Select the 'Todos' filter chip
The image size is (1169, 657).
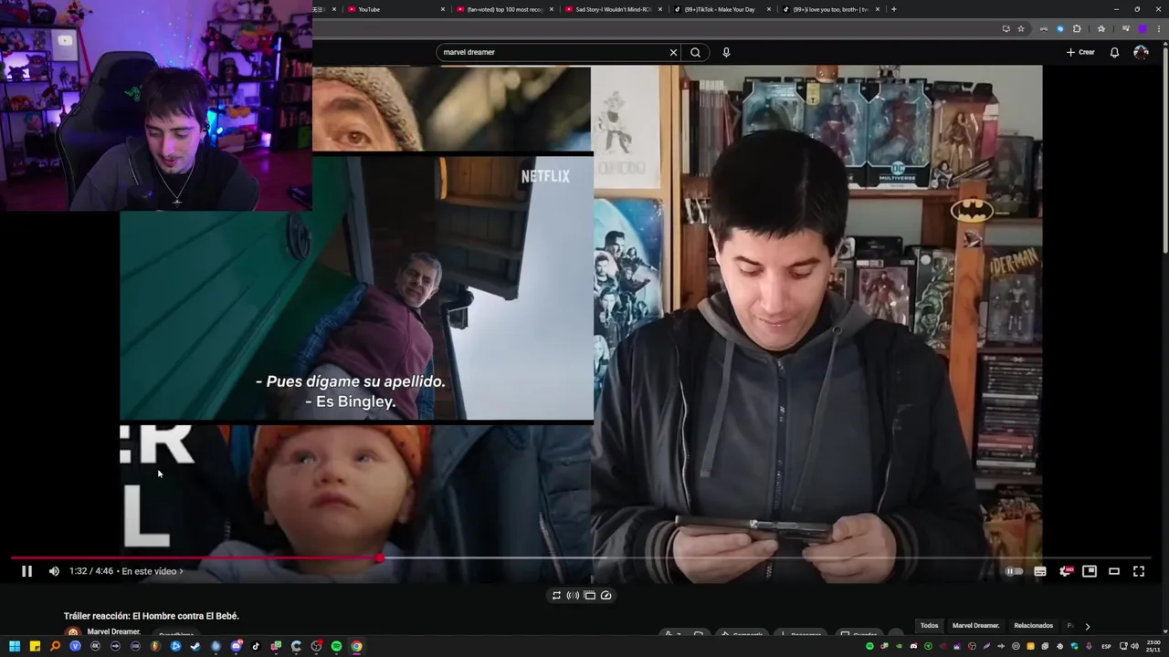click(929, 625)
